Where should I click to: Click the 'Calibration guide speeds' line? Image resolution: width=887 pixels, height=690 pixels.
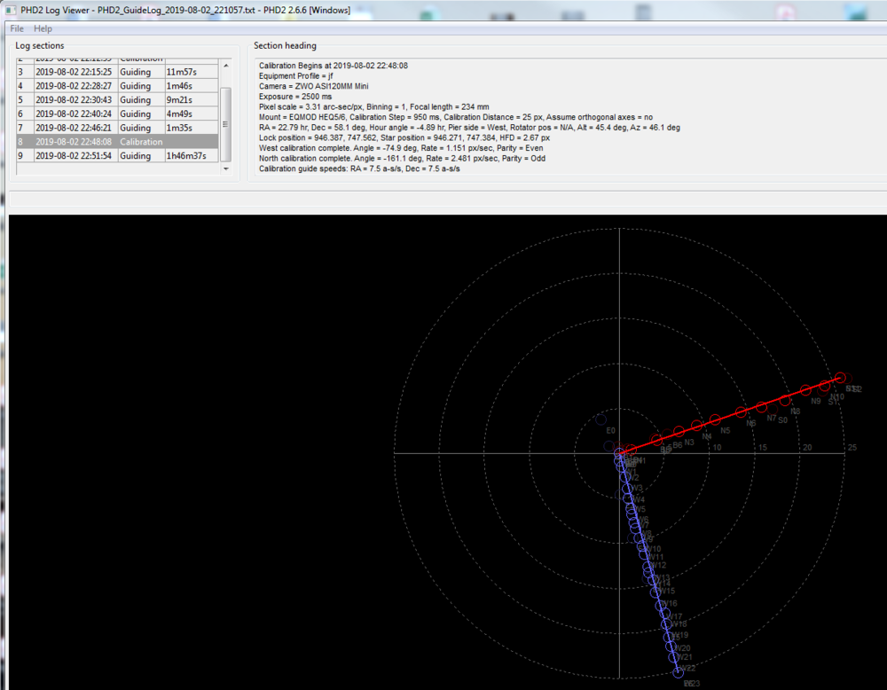(359, 169)
